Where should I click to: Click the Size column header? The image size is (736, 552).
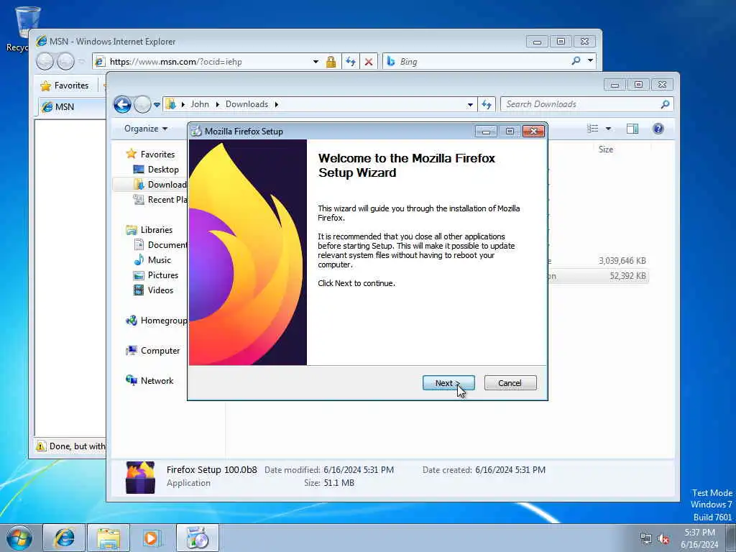[605, 149]
